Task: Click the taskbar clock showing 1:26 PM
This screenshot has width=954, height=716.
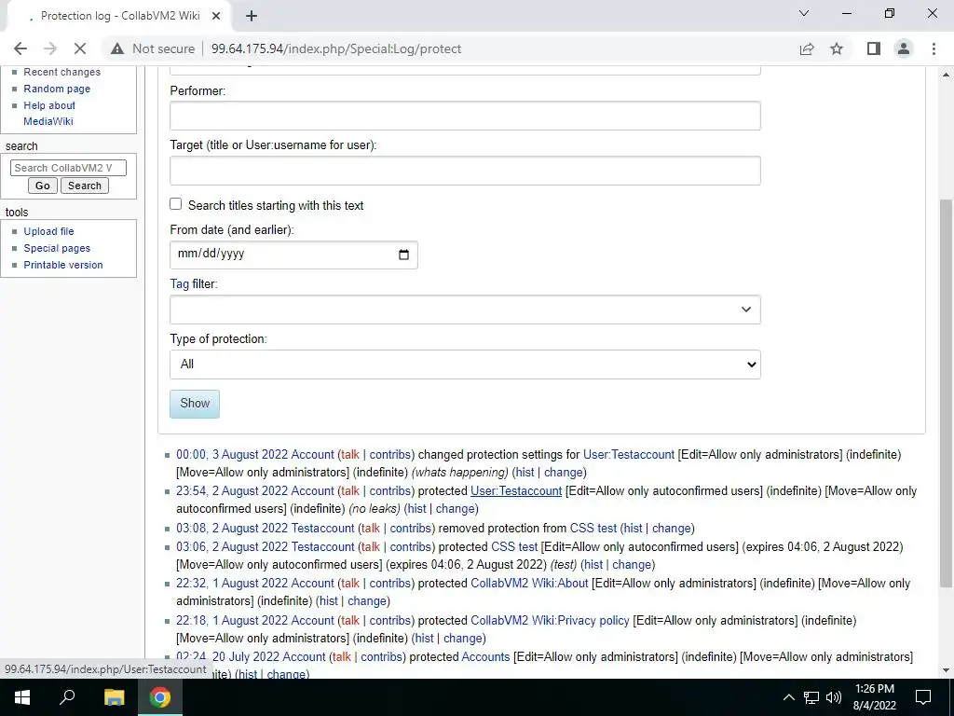Action: pyautogui.click(x=874, y=697)
